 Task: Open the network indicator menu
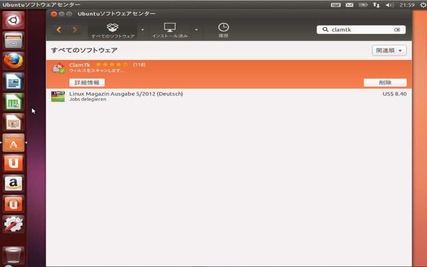[x=376, y=5]
